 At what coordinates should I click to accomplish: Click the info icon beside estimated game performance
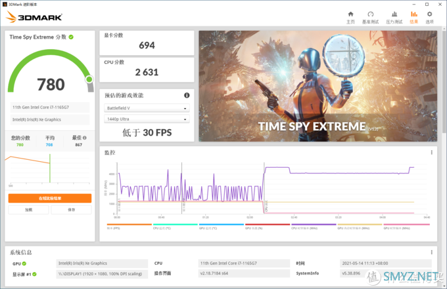coord(187,95)
